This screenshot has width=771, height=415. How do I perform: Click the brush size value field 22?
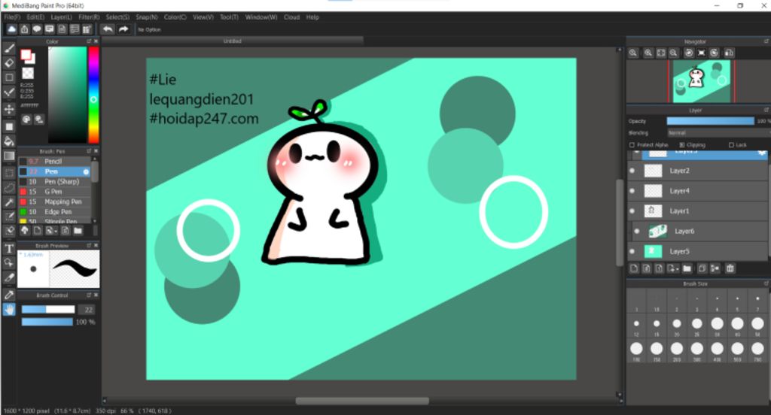coord(88,310)
